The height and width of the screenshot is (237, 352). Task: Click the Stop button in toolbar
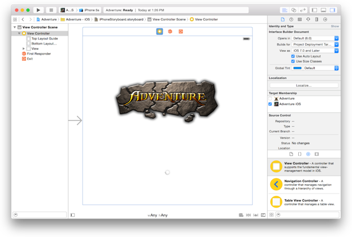(51, 10)
